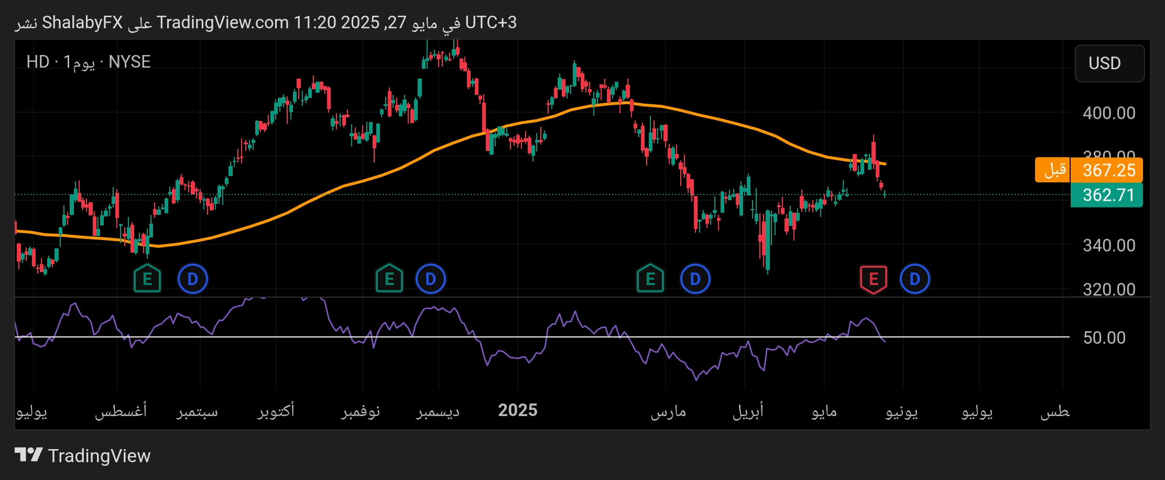The height and width of the screenshot is (480, 1165).
Task: Click the سبتمبر month label
Action: 197,412
